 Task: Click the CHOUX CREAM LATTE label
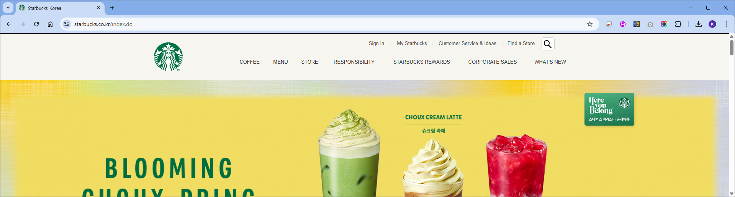(433, 117)
